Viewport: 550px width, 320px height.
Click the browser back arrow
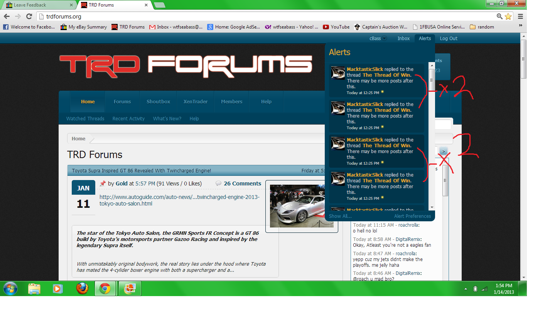(7, 16)
